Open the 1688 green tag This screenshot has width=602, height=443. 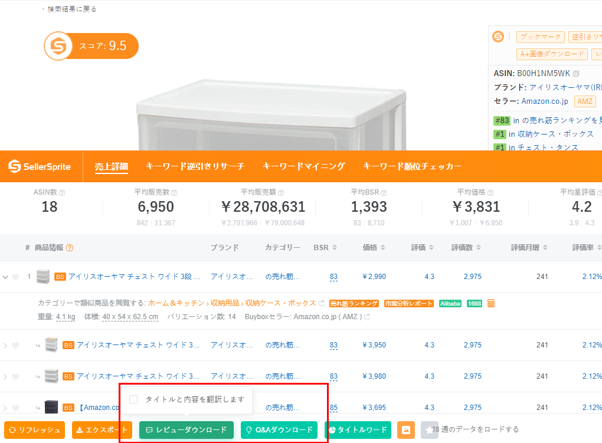pyautogui.click(x=475, y=303)
